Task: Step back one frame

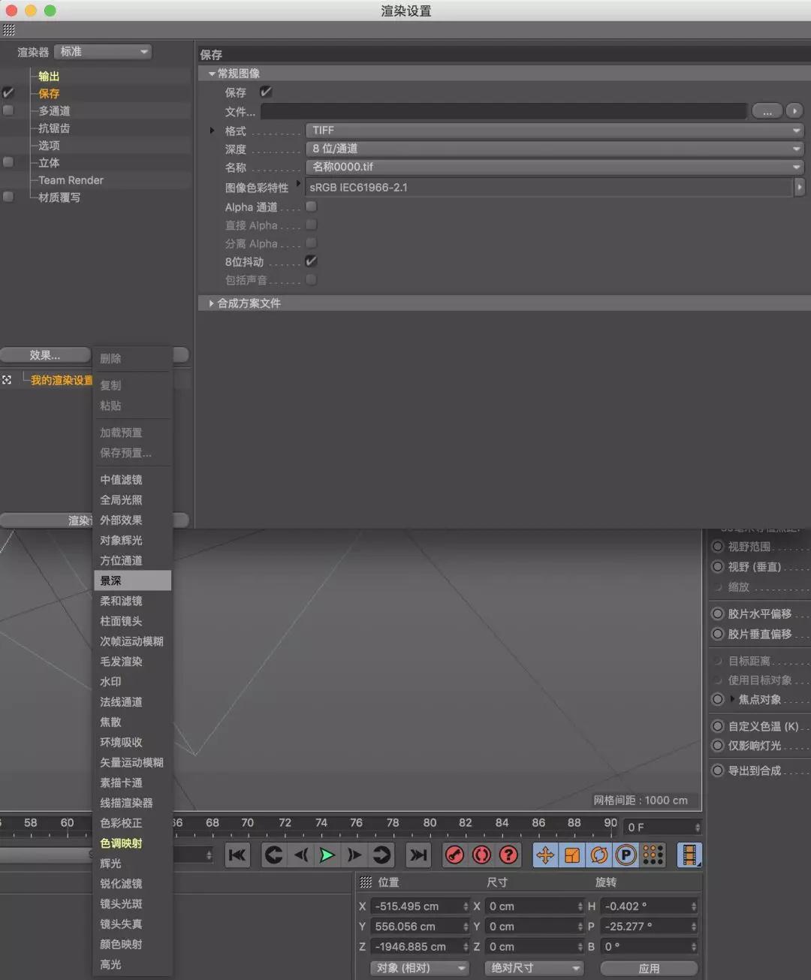Action: (301, 855)
